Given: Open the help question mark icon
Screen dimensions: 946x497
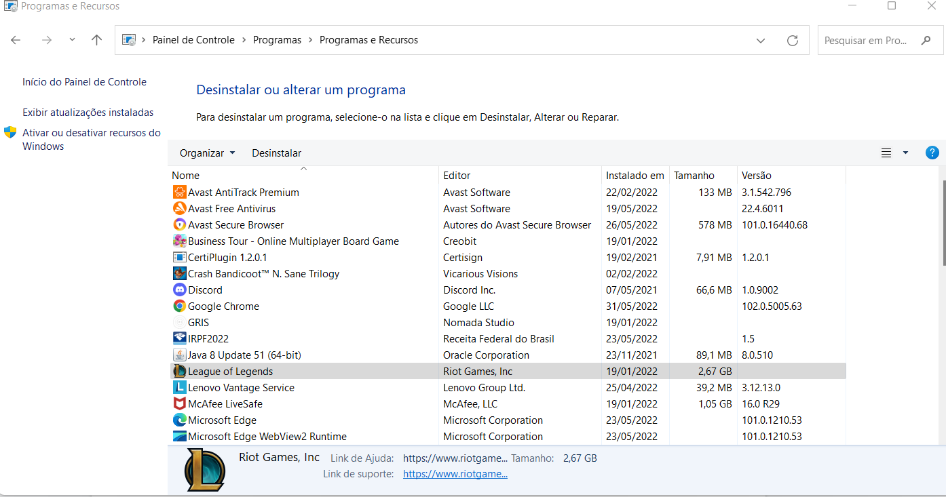Looking at the screenshot, I should [x=932, y=153].
